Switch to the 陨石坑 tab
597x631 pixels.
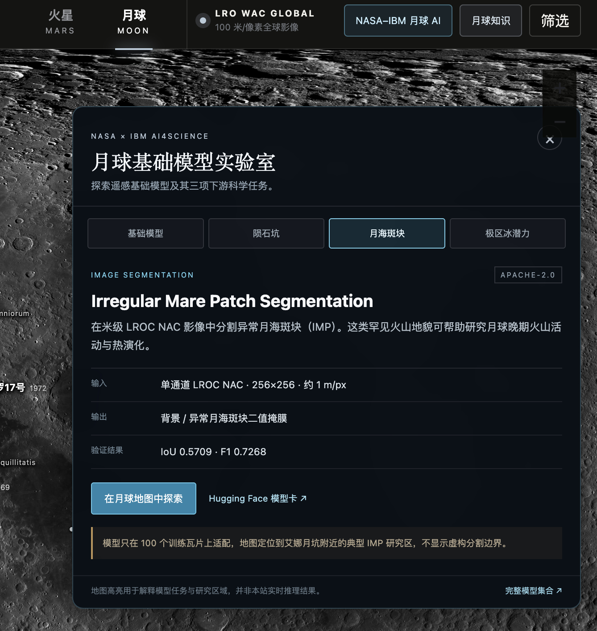tap(266, 233)
